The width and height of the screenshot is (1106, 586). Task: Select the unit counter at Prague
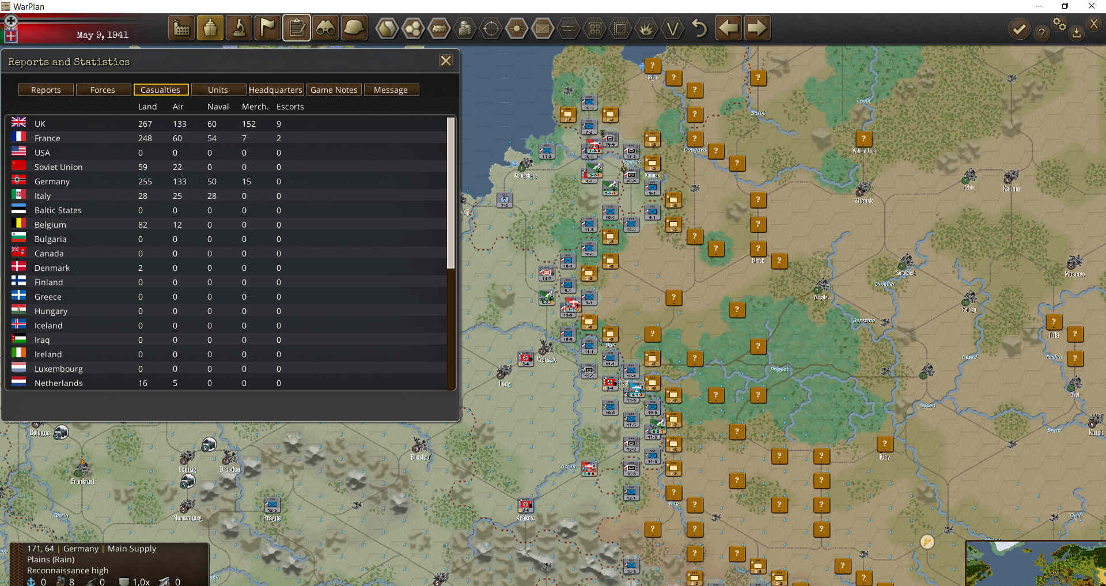tap(272, 505)
